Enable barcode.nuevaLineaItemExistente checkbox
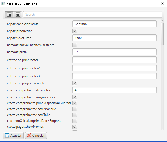Screen dimensions: 167x142 75,45
